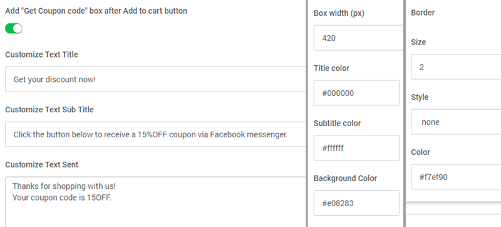Screen dimensions: 501x227
Task: Click the Customize Text Sub Title field
Action: coord(155,134)
